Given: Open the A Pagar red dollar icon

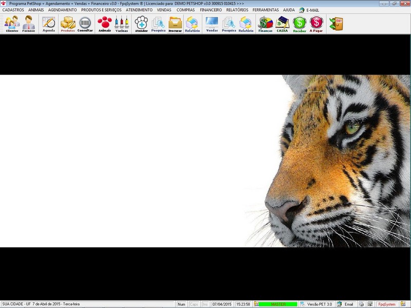Looking at the screenshot, I should coord(316,24).
